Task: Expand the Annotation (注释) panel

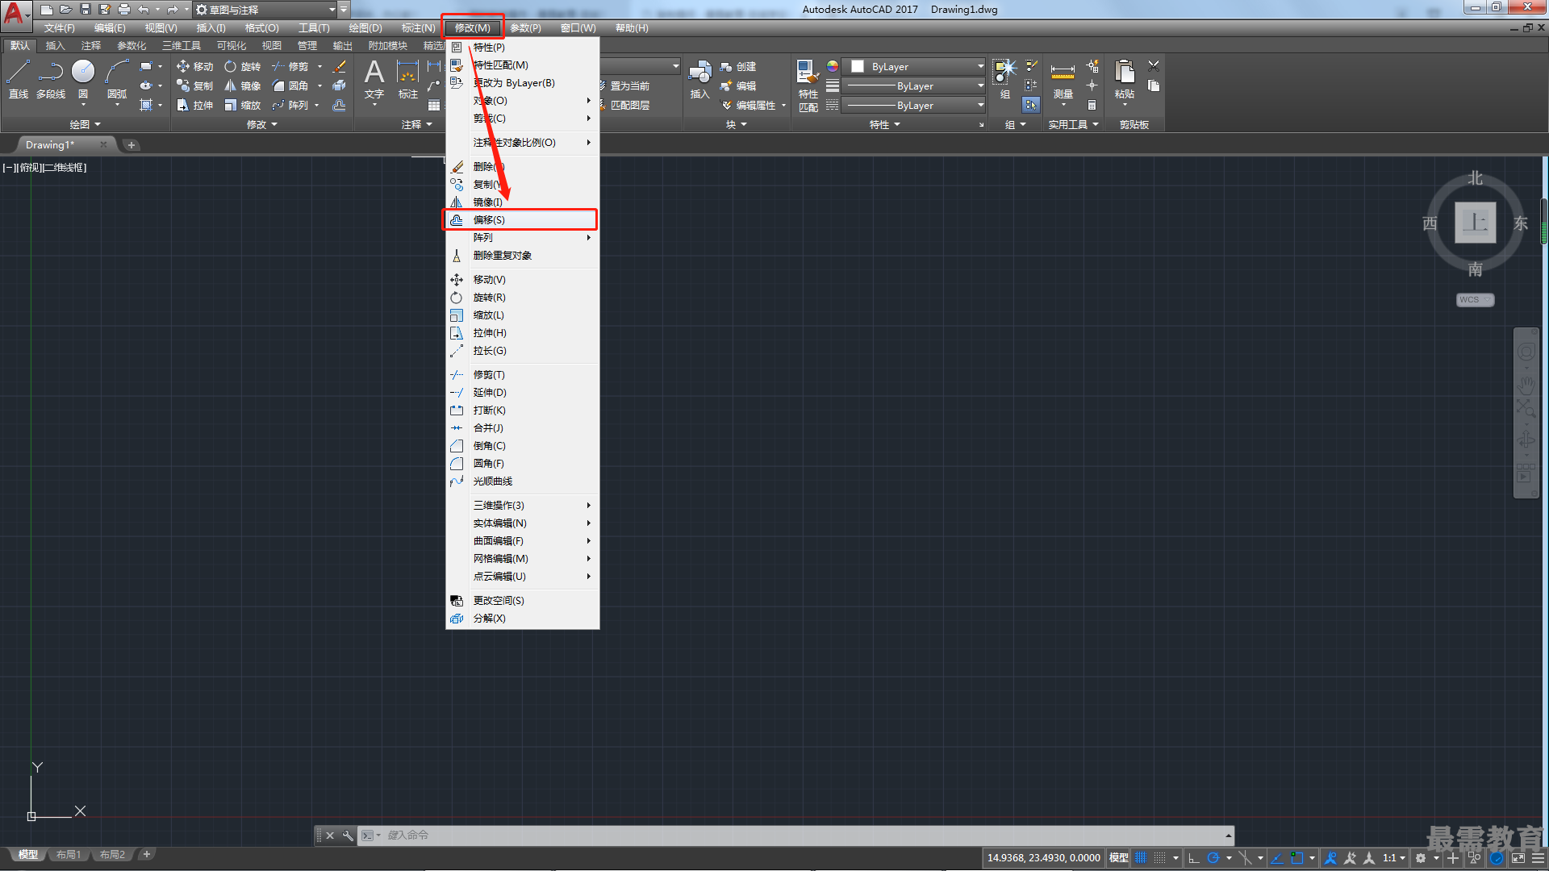Action: point(416,124)
